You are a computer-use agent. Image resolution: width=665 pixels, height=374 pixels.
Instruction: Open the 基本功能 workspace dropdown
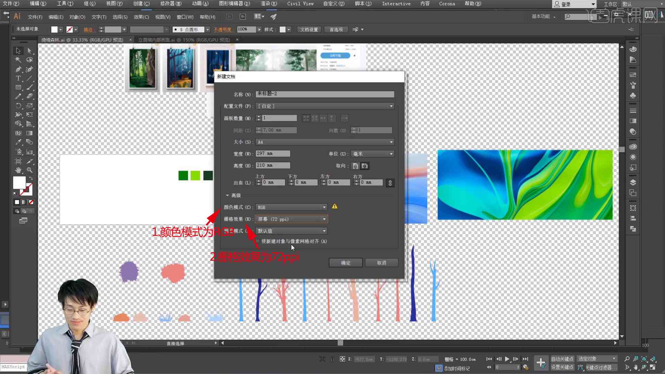(x=543, y=17)
